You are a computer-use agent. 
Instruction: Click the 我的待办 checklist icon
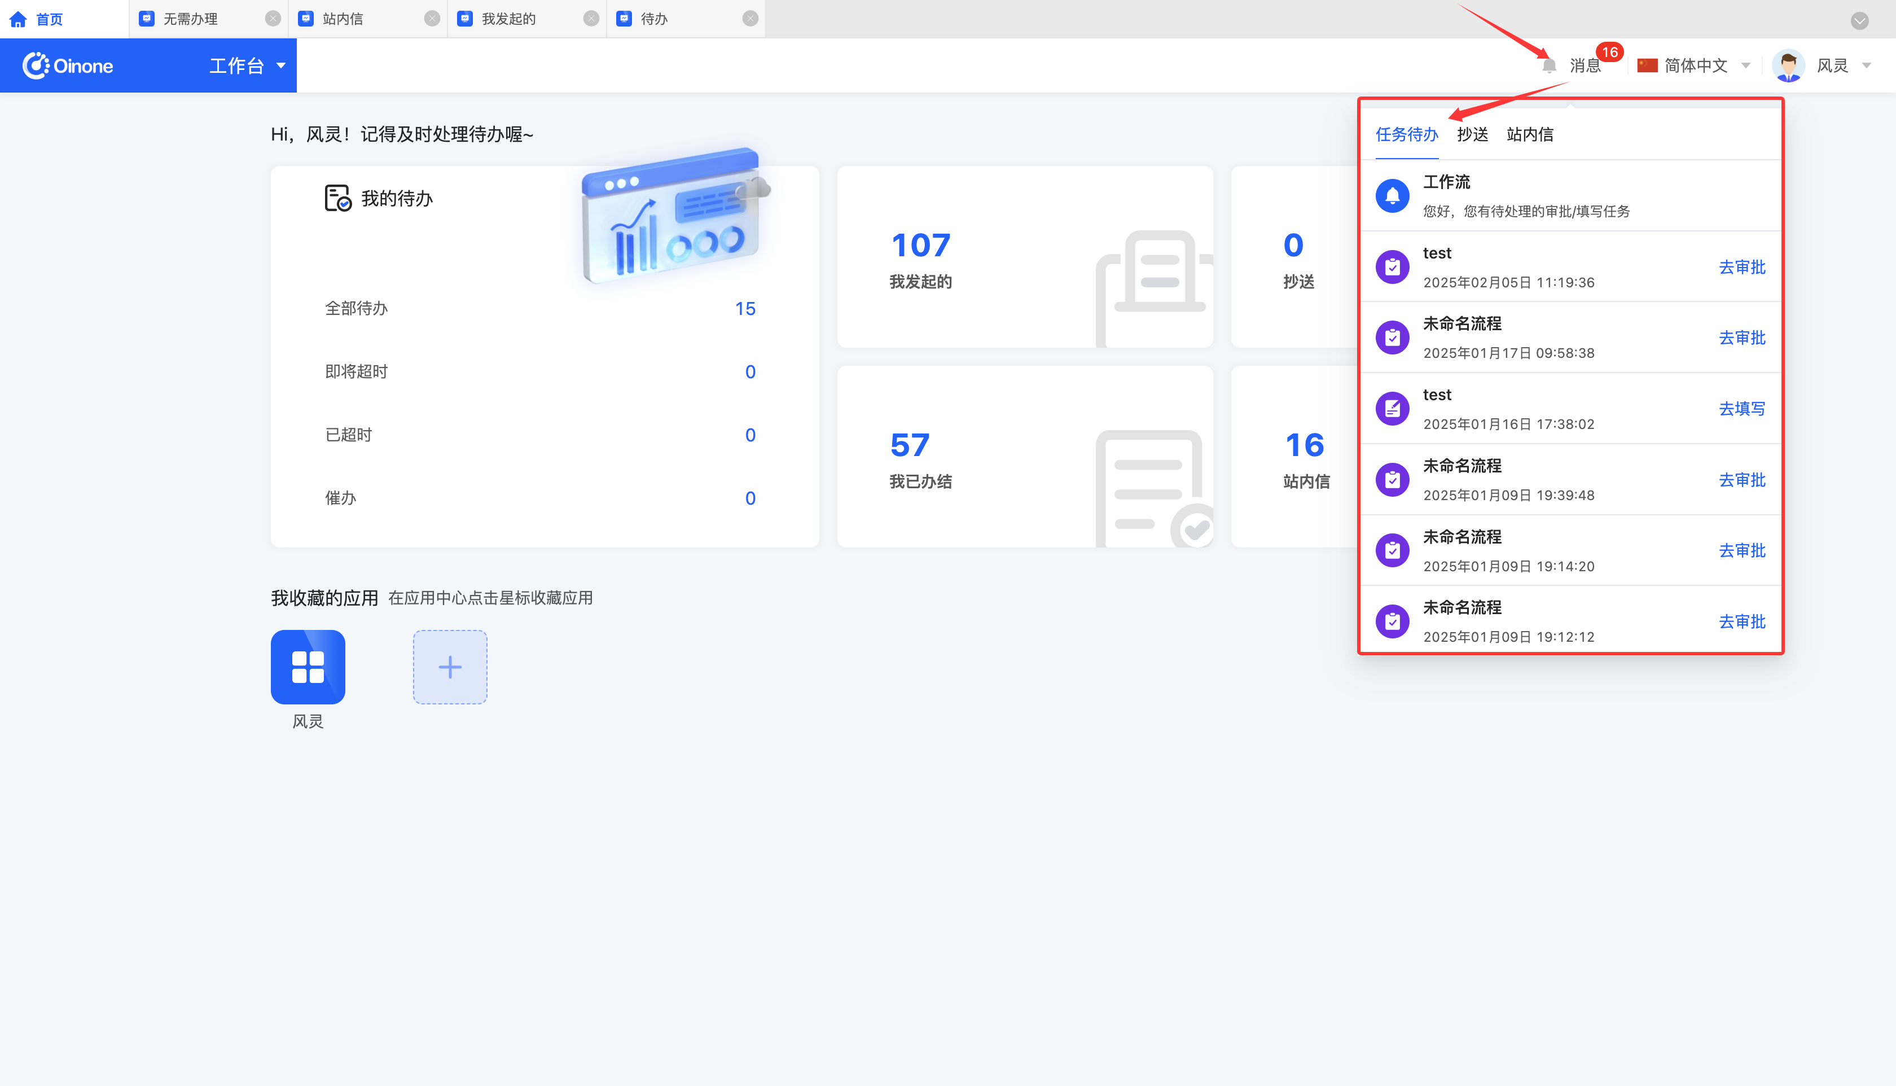coord(337,199)
